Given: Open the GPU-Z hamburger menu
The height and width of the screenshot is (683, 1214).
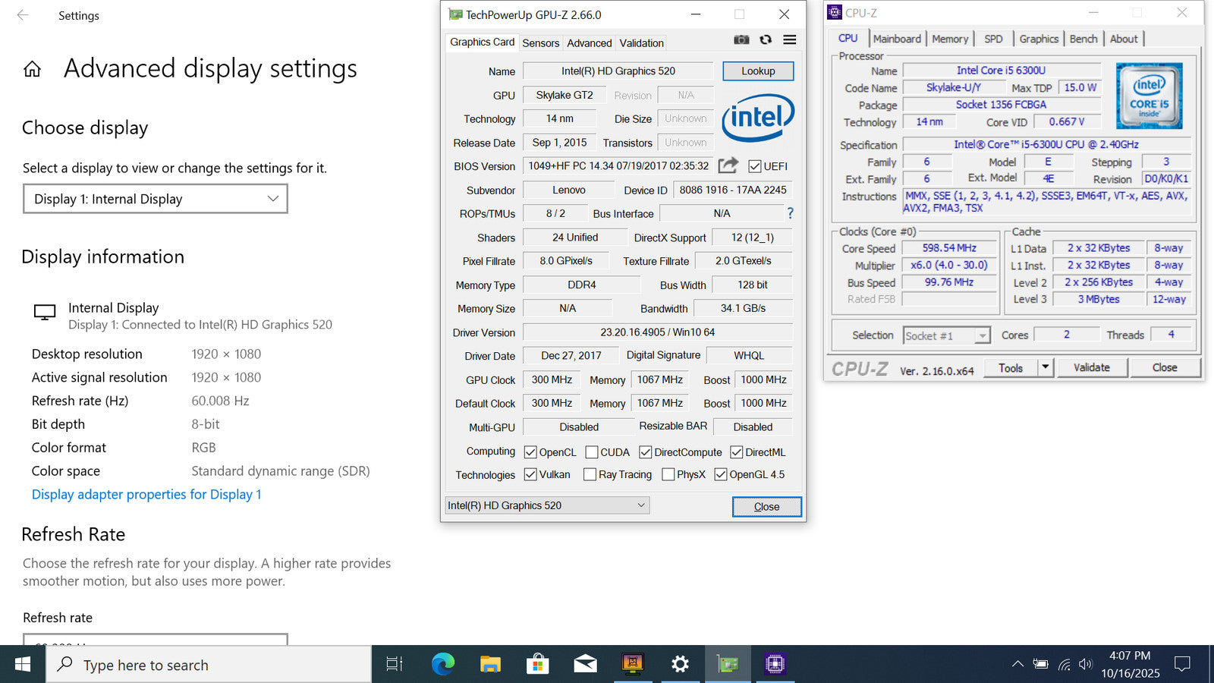Looking at the screenshot, I should [x=790, y=39].
